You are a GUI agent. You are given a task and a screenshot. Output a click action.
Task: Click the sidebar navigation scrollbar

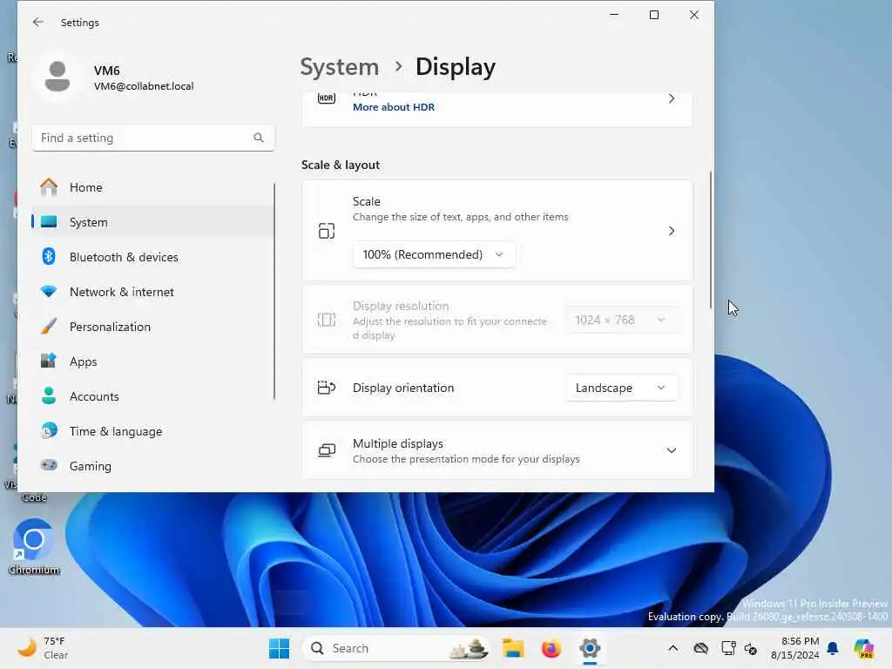coord(274,291)
